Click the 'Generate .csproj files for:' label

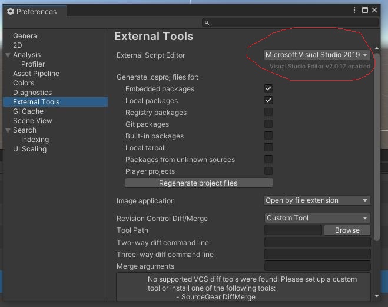(x=157, y=77)
